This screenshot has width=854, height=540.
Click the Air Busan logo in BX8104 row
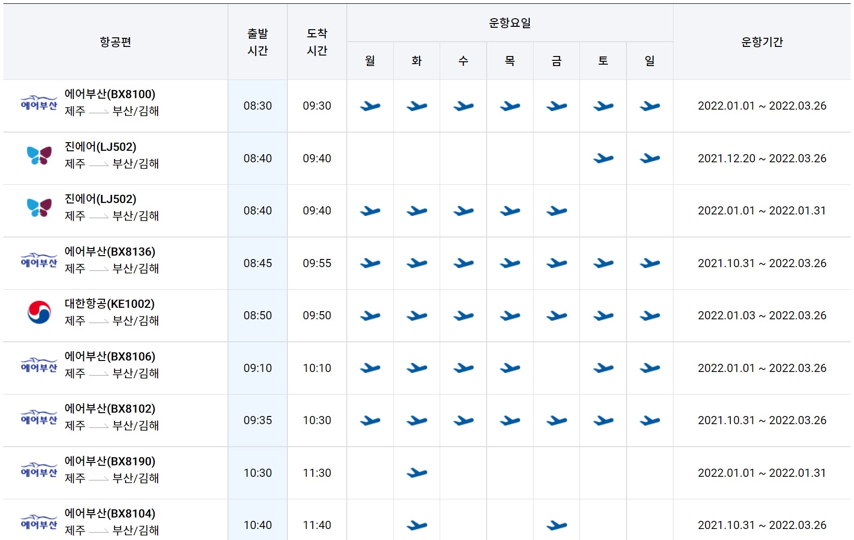coord(39,522)
